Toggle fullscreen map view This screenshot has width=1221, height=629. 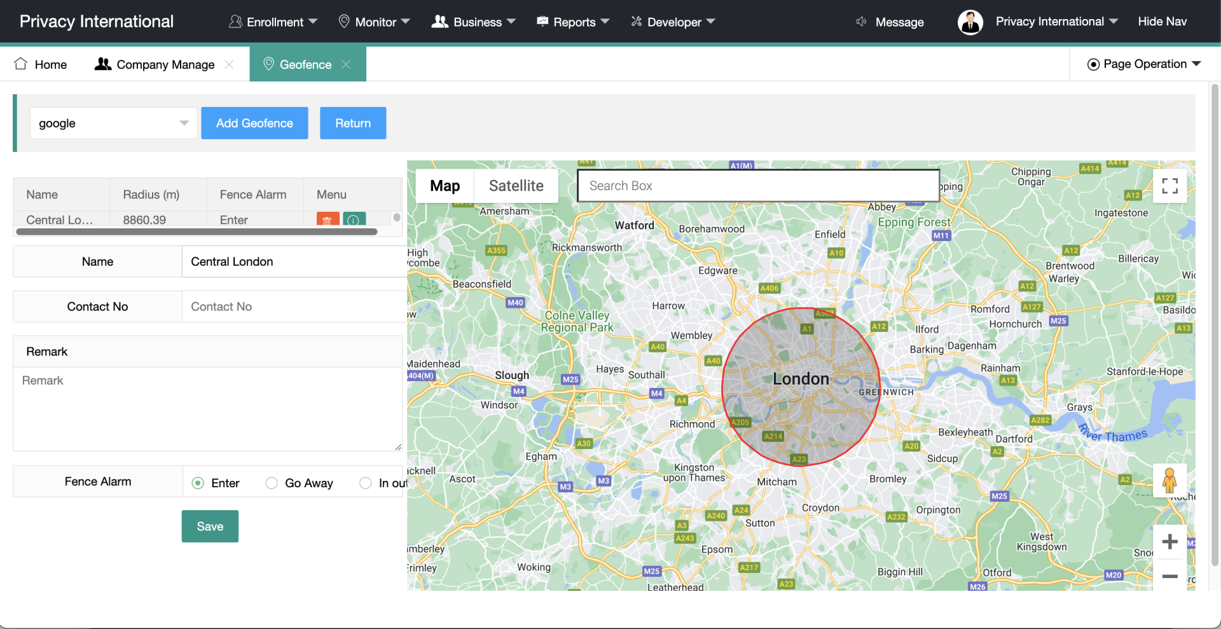pos(1169,186)
